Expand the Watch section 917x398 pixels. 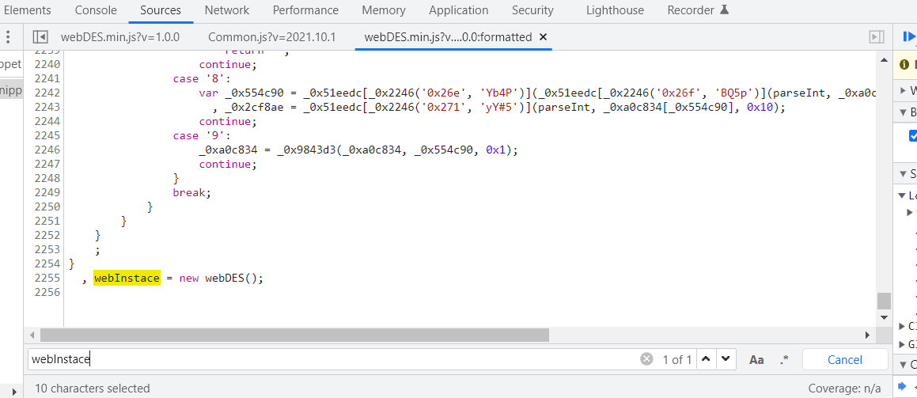[x=901, y=90]
